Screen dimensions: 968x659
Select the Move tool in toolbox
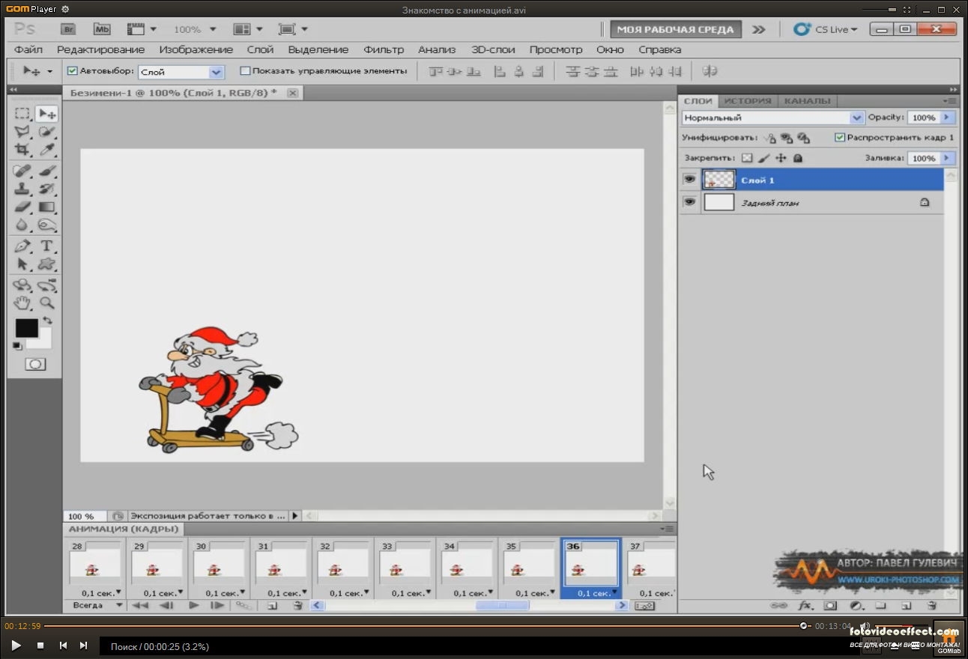point(47,114)
